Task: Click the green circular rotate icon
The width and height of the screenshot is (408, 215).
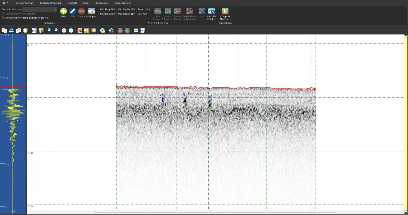Action: coord(127,30)
